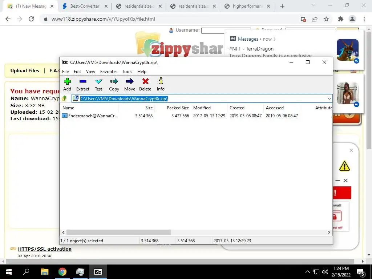This screenshot has width=372, height=279.
Task: Reload the zippyshare page
Action: 31,19
